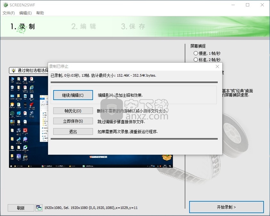Minimize the SCREEN2SWF window
This screenshot has width=270, height=216.
(x=233, y=5)
